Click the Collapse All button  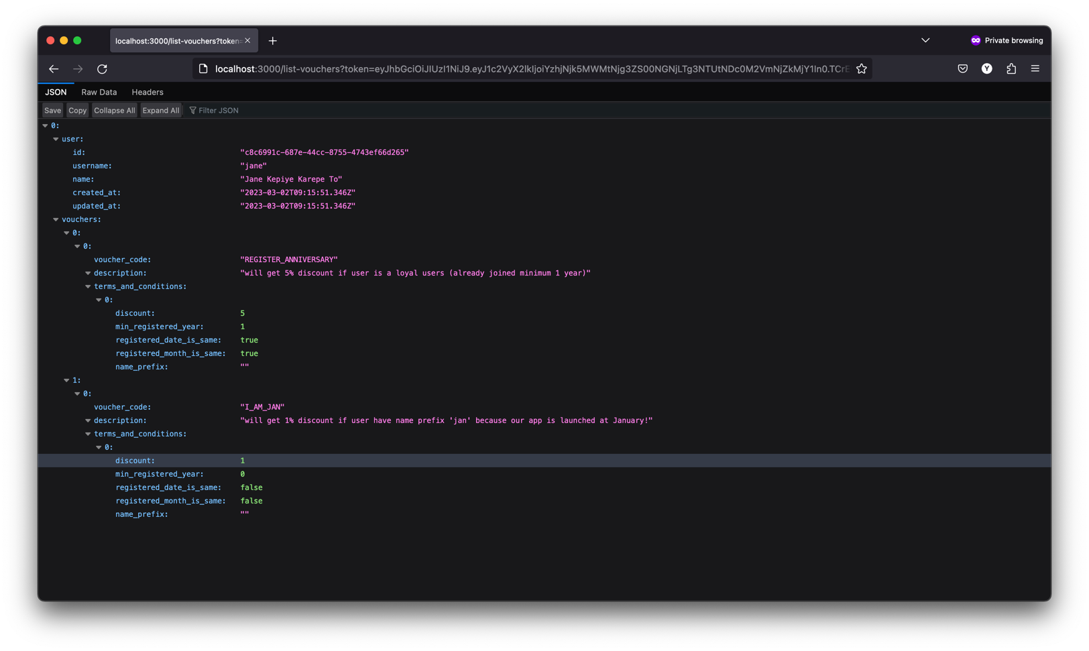[114, 110]
